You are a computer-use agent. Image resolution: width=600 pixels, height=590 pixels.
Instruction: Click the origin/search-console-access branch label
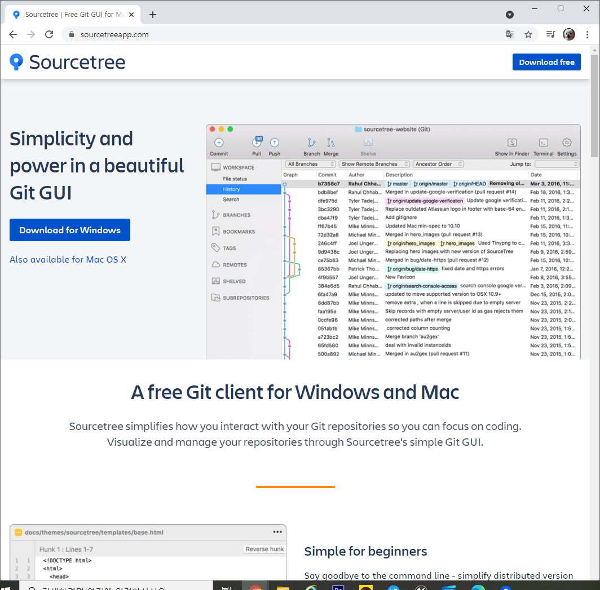coord(421,286)
